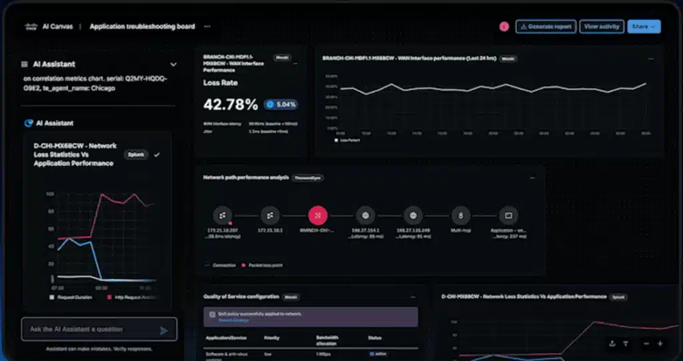Click the View activity button
This screenshot has width=683, height=361.
pos(602,27)
